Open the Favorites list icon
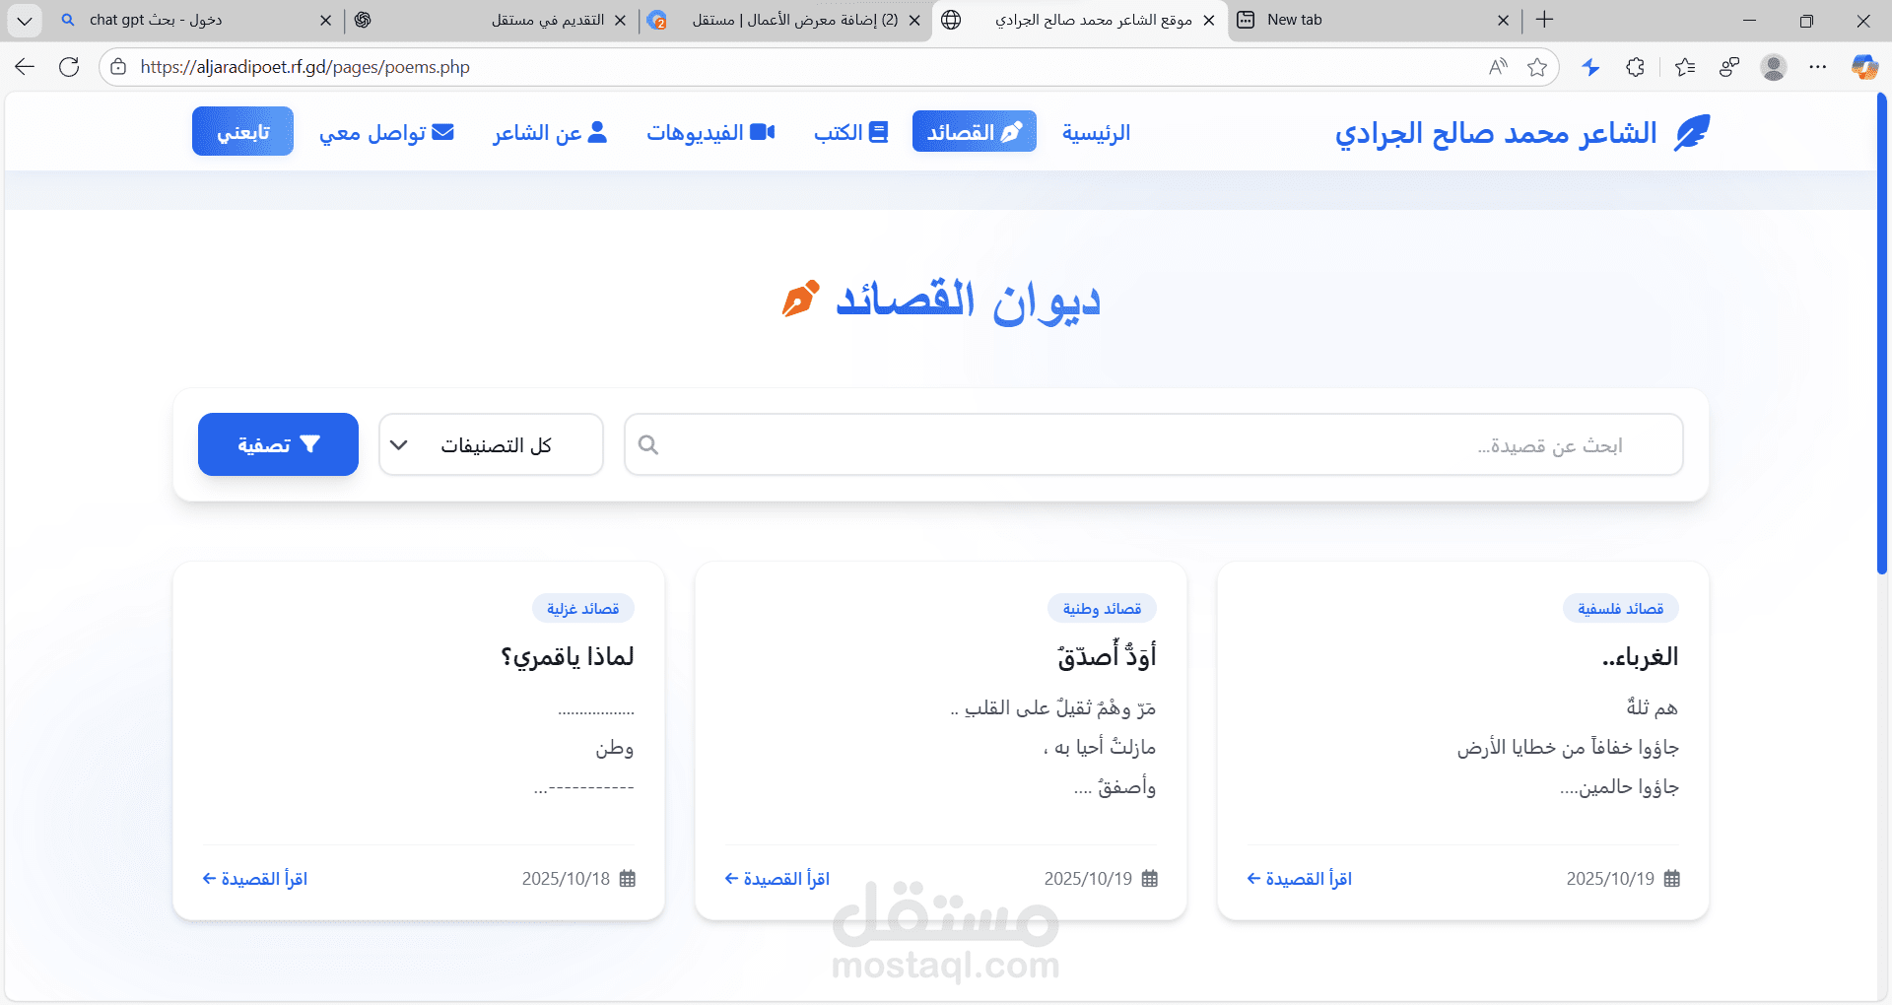Screen dimensions: 1892x1005 (x=1685, y=67)
